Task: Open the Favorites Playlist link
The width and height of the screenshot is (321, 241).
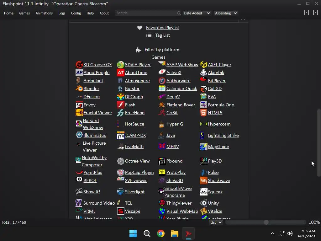Action: click(163, 28)
